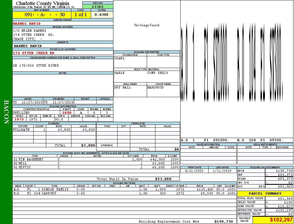This screenshot has height=224, width=294.
Task: Click 90 WELL built-in row
Action: pyautogui.click(x=96, y=163)
